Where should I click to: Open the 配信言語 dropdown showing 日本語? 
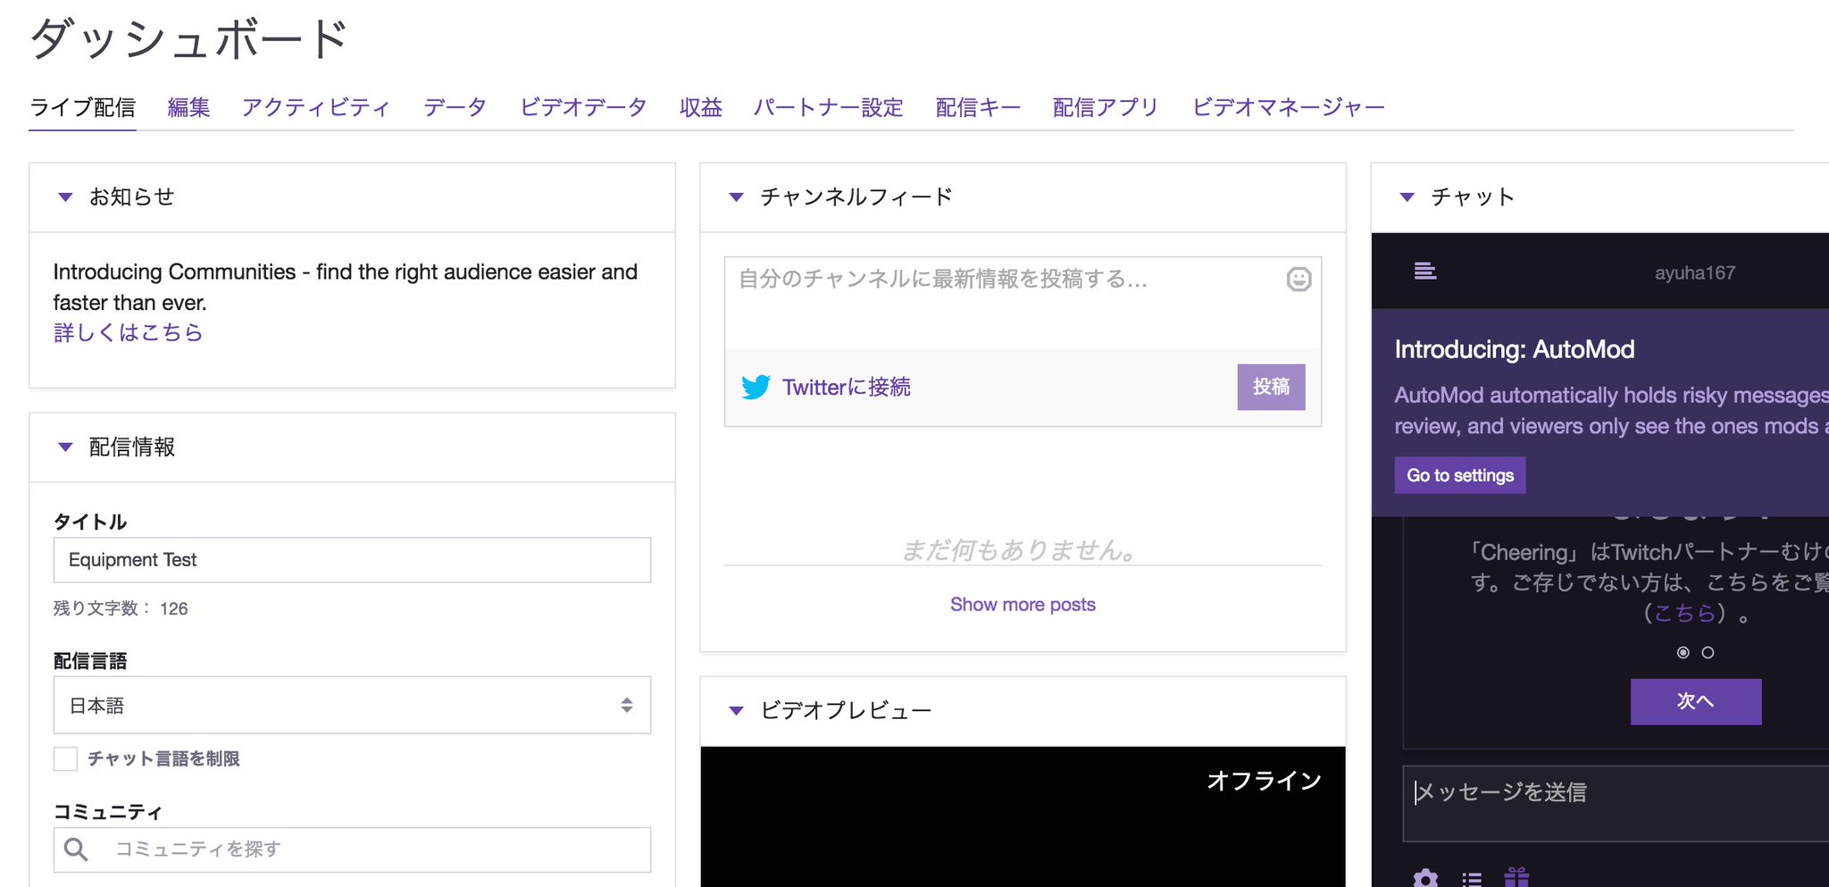pyautogui.click(x=352, y=705)
